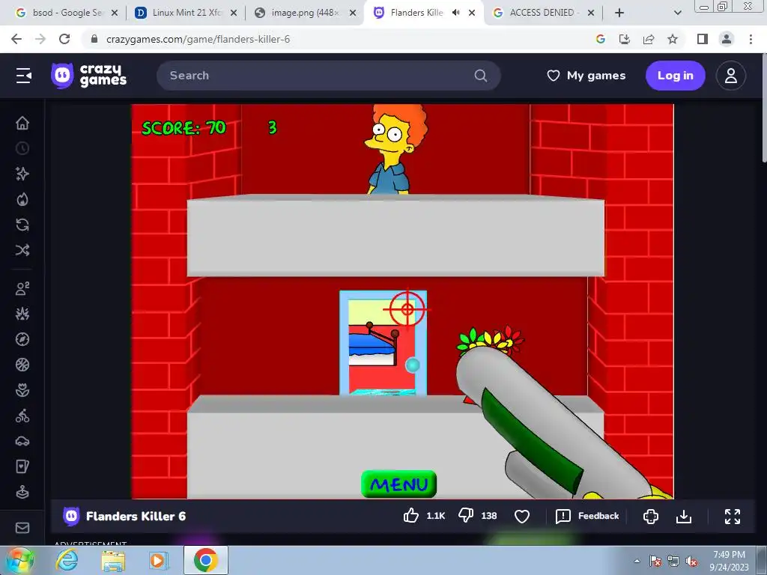767x575 pixels.
Task: Open Popular games flame icon in sidebar
Action: (22, 199)
